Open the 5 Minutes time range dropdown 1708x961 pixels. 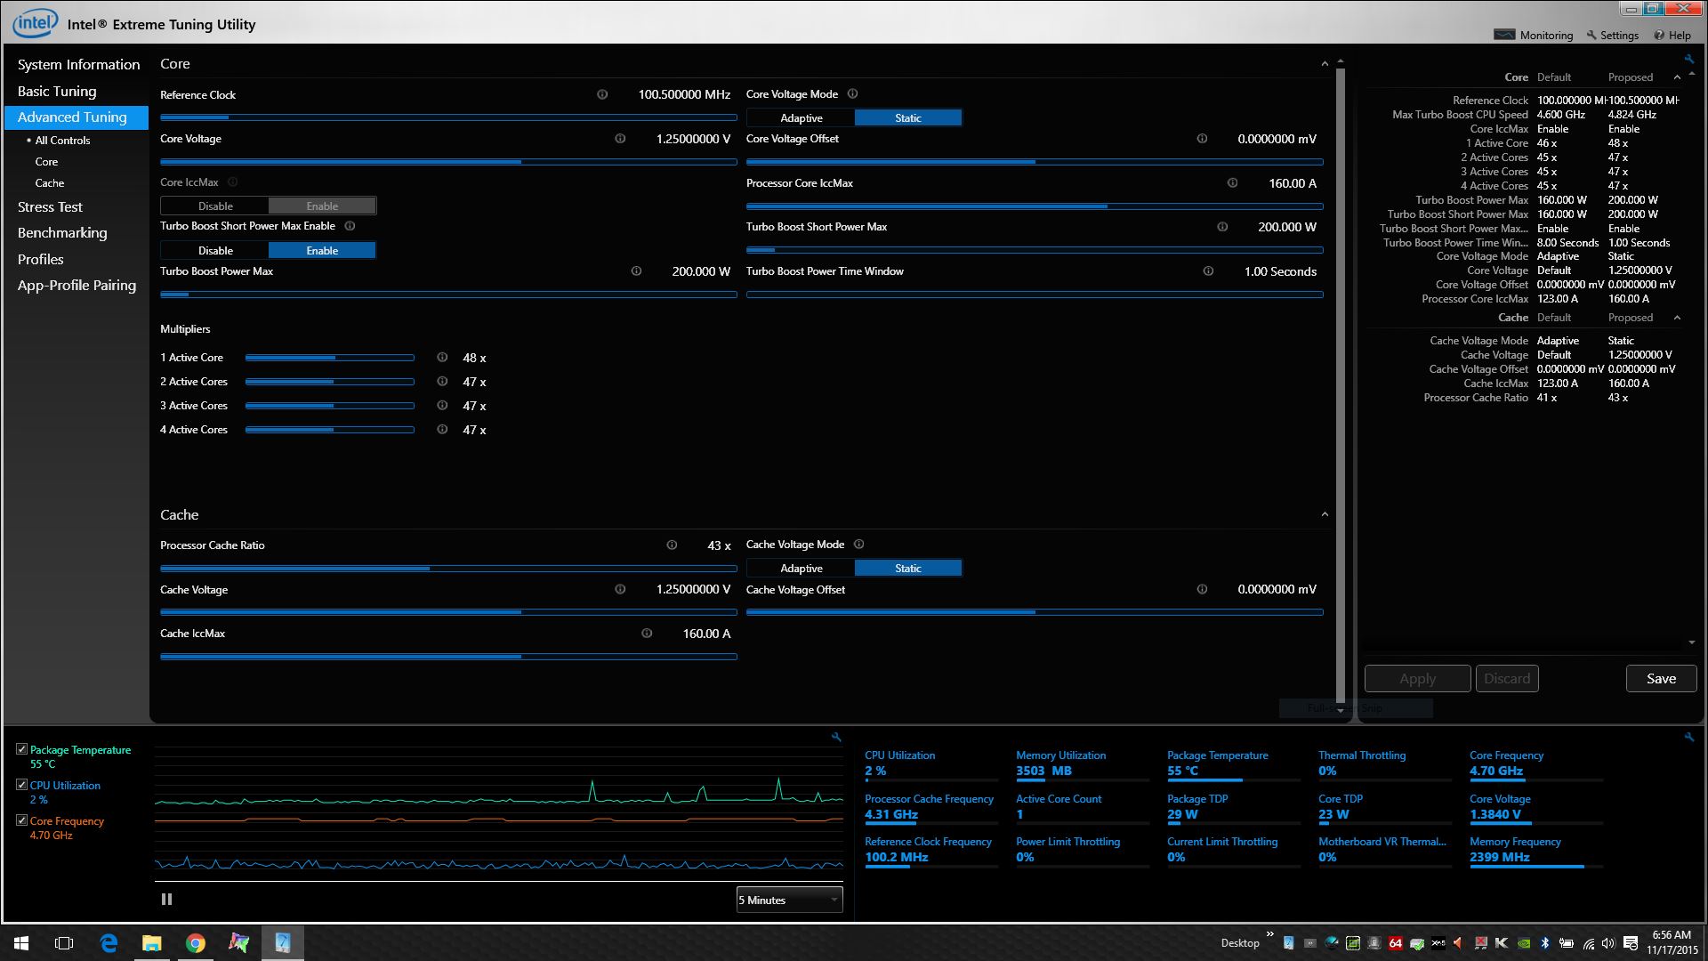click(789, 900)
